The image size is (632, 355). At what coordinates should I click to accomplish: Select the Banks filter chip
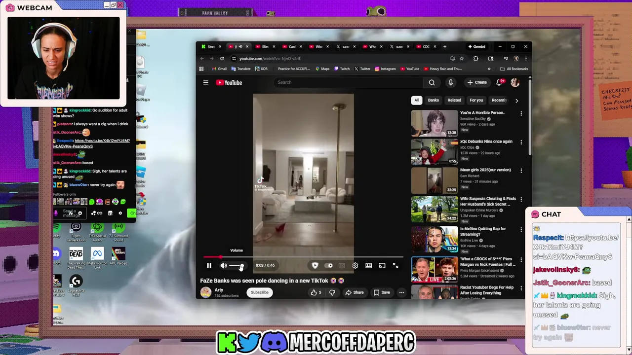click(x=434, y=100)
